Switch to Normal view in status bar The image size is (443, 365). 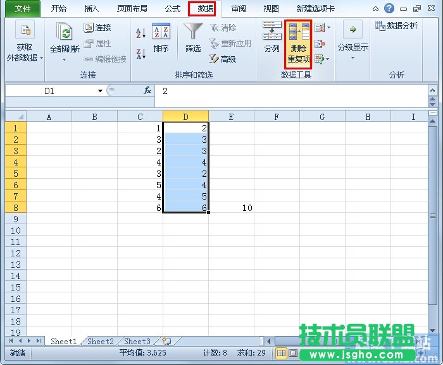[281, 352]
